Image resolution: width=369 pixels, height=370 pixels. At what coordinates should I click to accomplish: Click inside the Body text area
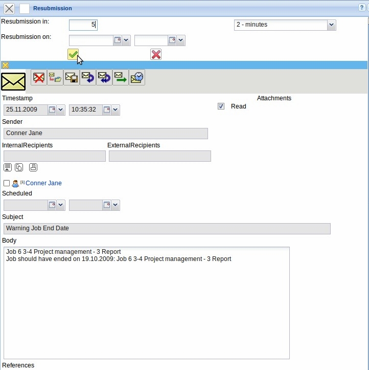tap(147, 303)
